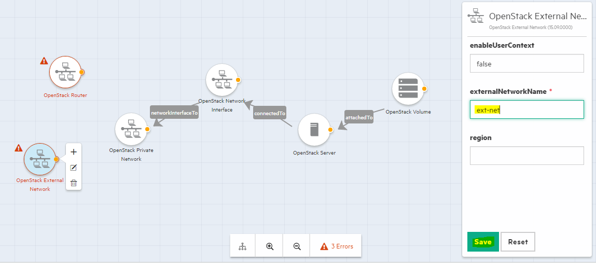
Task: Click the version subtitle (15.09.0000) text
Action: click(531, 27)
